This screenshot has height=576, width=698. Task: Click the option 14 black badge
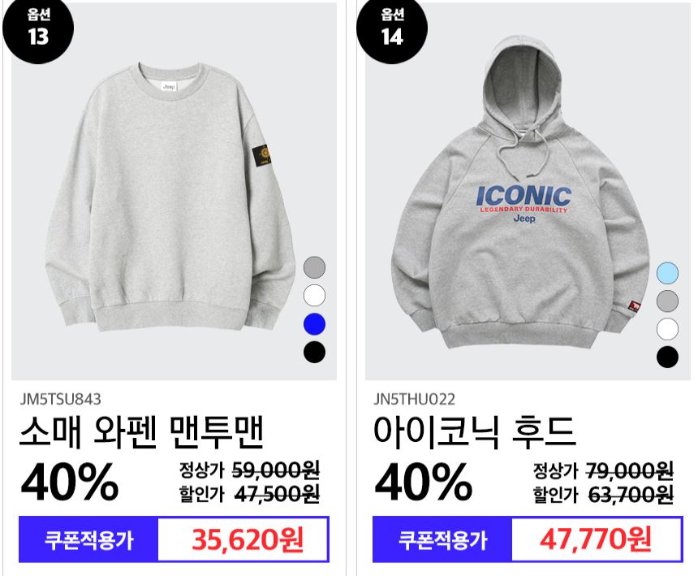pos(392,29)
